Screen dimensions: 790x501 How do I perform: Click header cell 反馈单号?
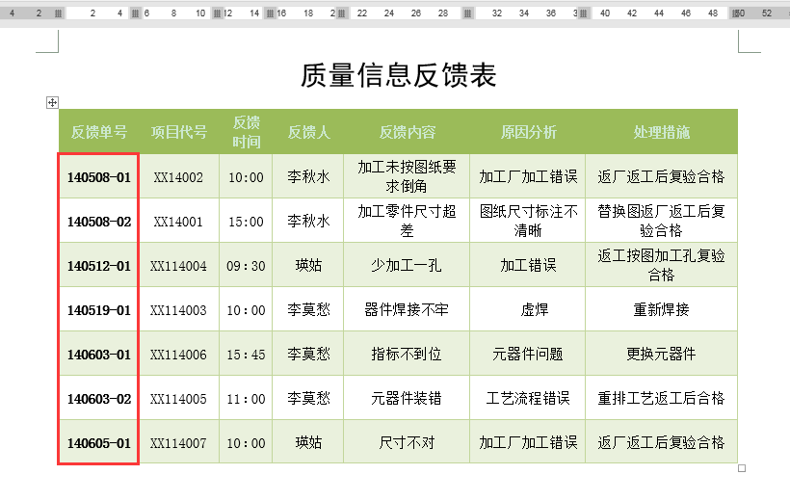[98, 132]
